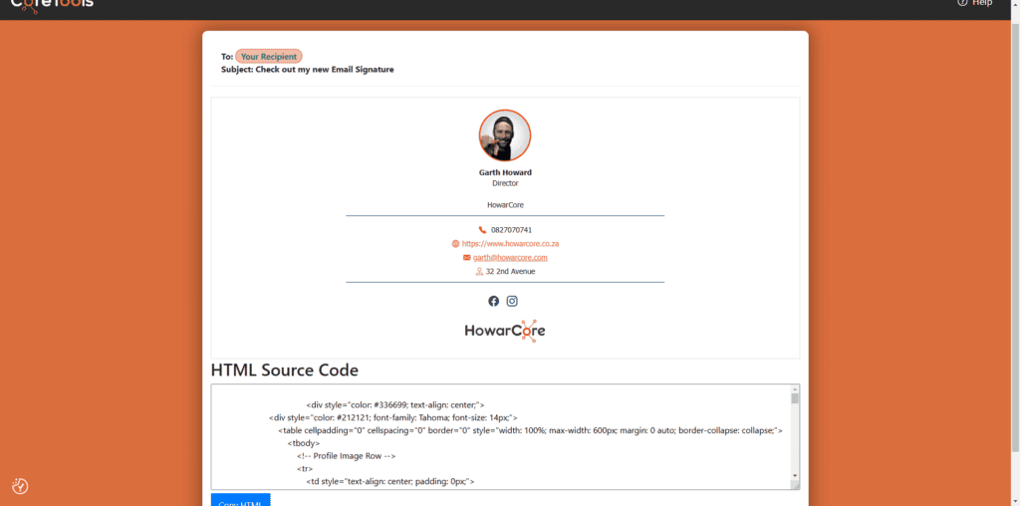Click the HTML Source Code heading
Viewport: 1020px width, 506px height.
(284, 371)
